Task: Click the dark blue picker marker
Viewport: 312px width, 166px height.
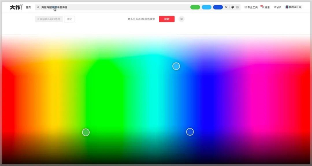Action: 190,132
